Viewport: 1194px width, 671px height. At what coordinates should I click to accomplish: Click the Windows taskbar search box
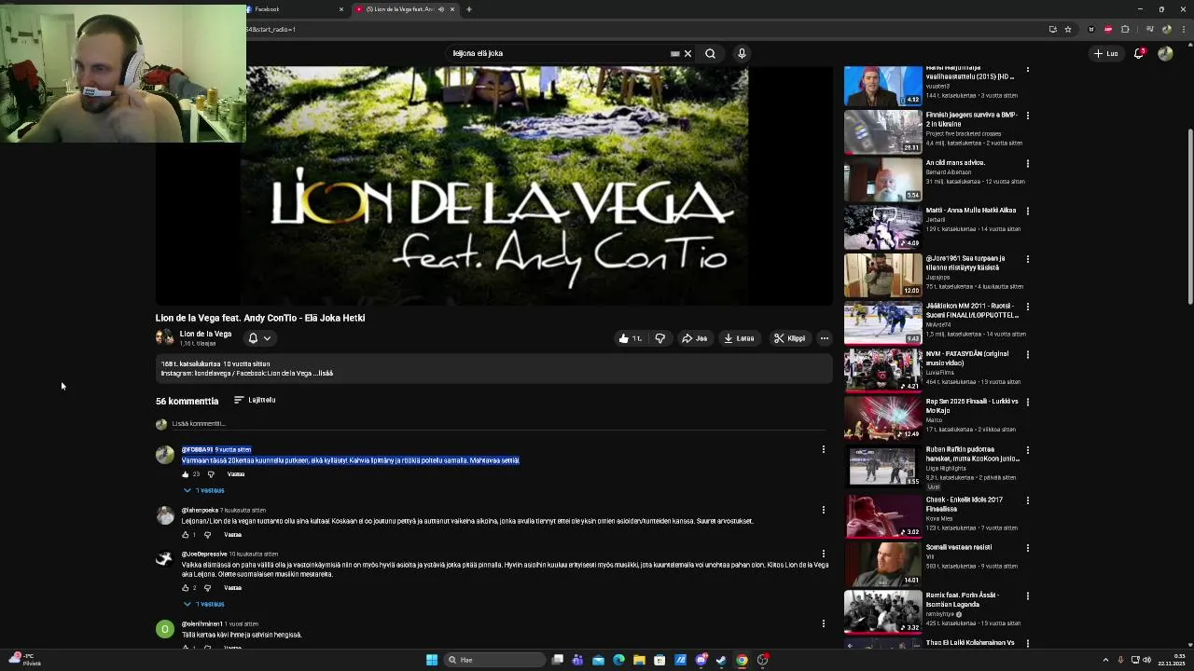494,660
